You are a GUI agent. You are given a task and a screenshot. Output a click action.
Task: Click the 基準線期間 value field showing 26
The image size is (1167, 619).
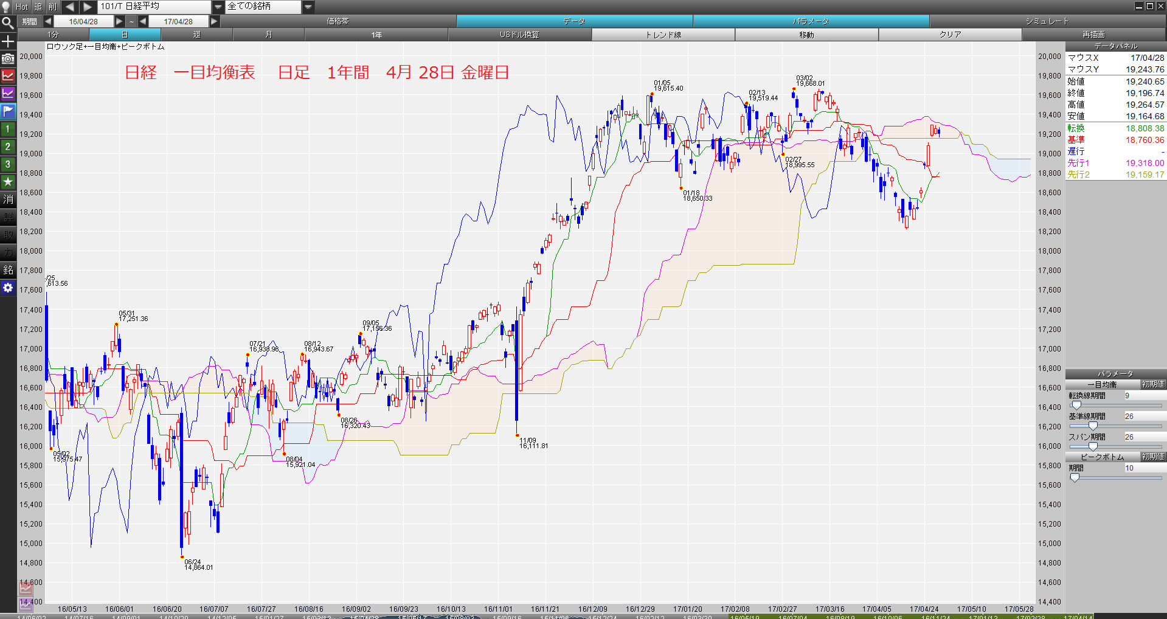click(x=1144, y=417)
